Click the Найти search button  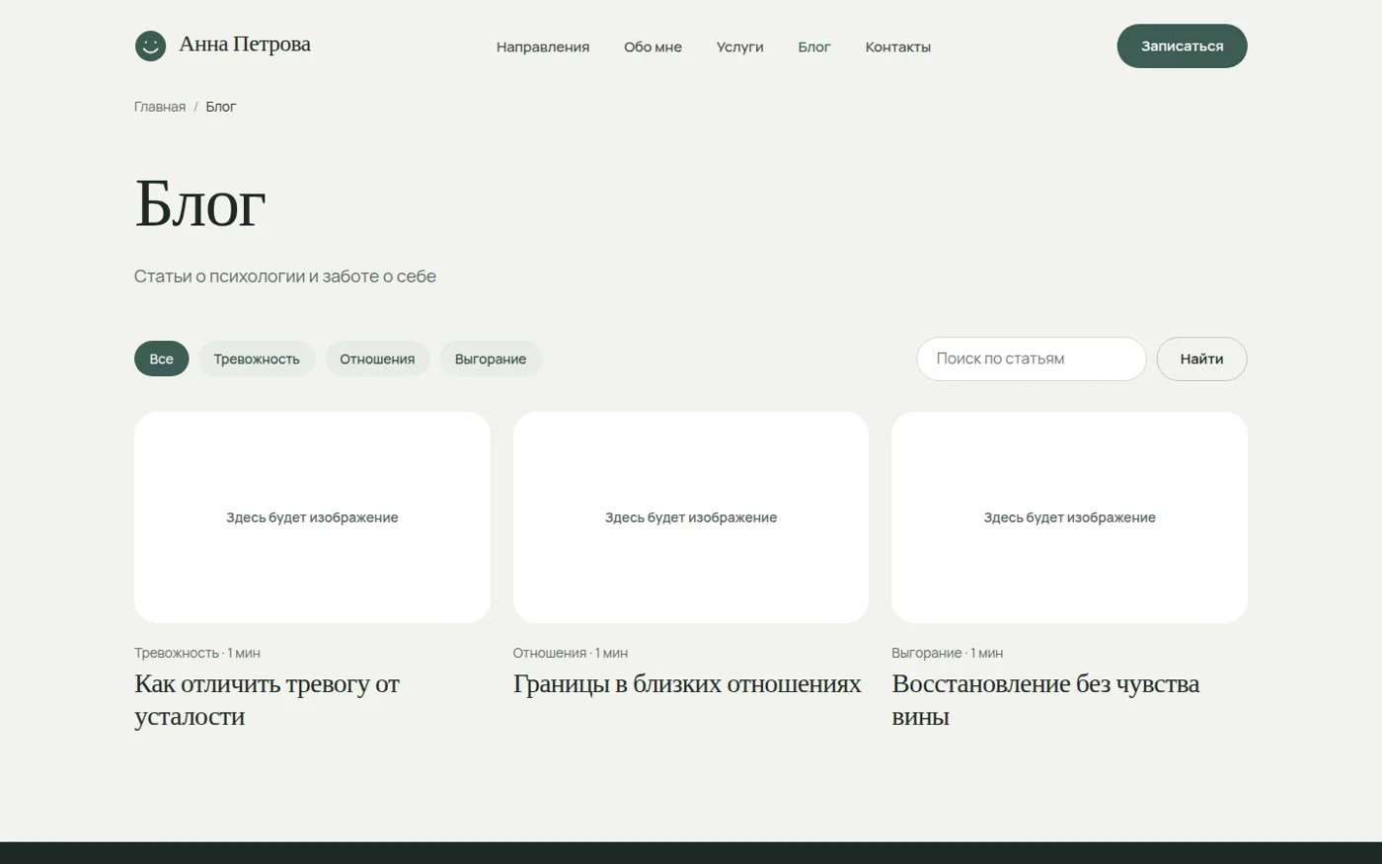click(x=1201, y=359)
